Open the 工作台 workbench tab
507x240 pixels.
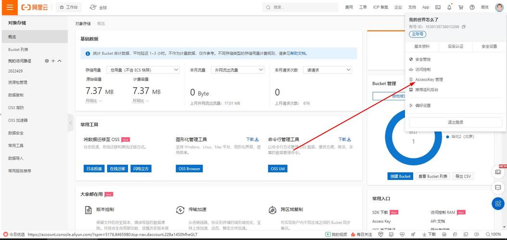[x=69, y=7]
